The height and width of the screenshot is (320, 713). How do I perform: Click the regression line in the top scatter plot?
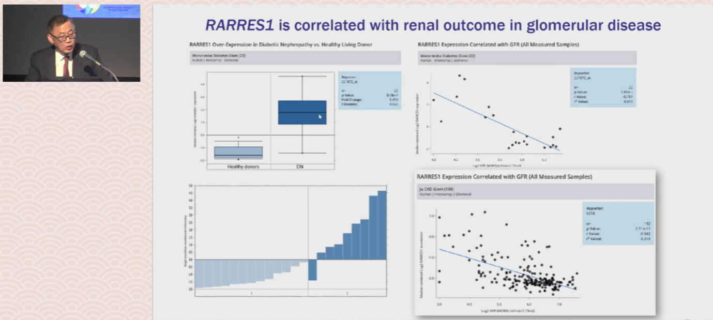496,122
